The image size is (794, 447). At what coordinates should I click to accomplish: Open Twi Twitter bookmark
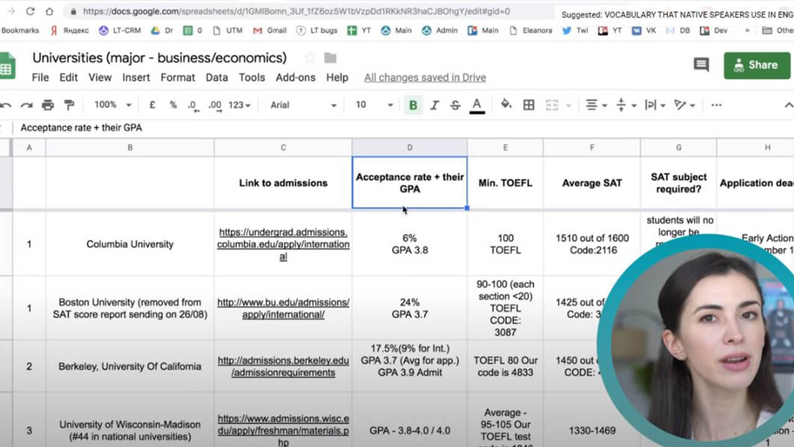[x=575, y=30]
